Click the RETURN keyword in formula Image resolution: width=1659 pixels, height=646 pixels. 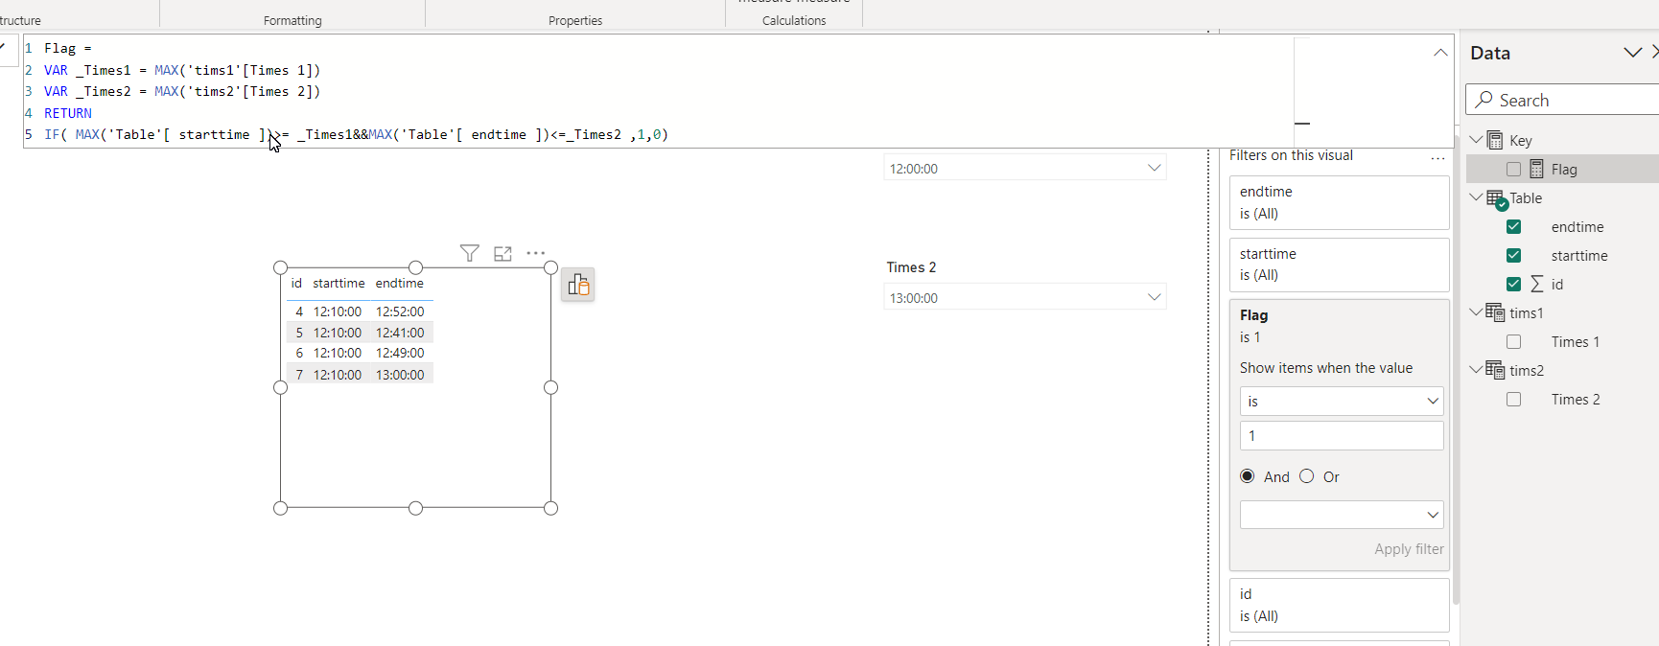click(68, 113)
